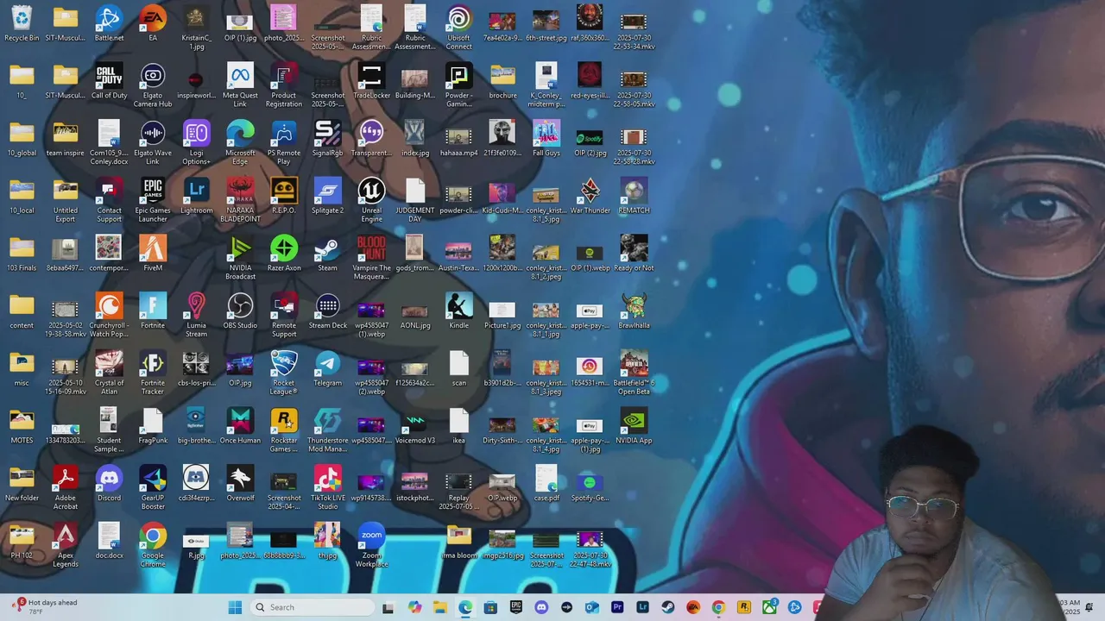1105x621 pixels.
Task: Open Fortnite Tracker shortcut
Action: [x=153, y=372]
